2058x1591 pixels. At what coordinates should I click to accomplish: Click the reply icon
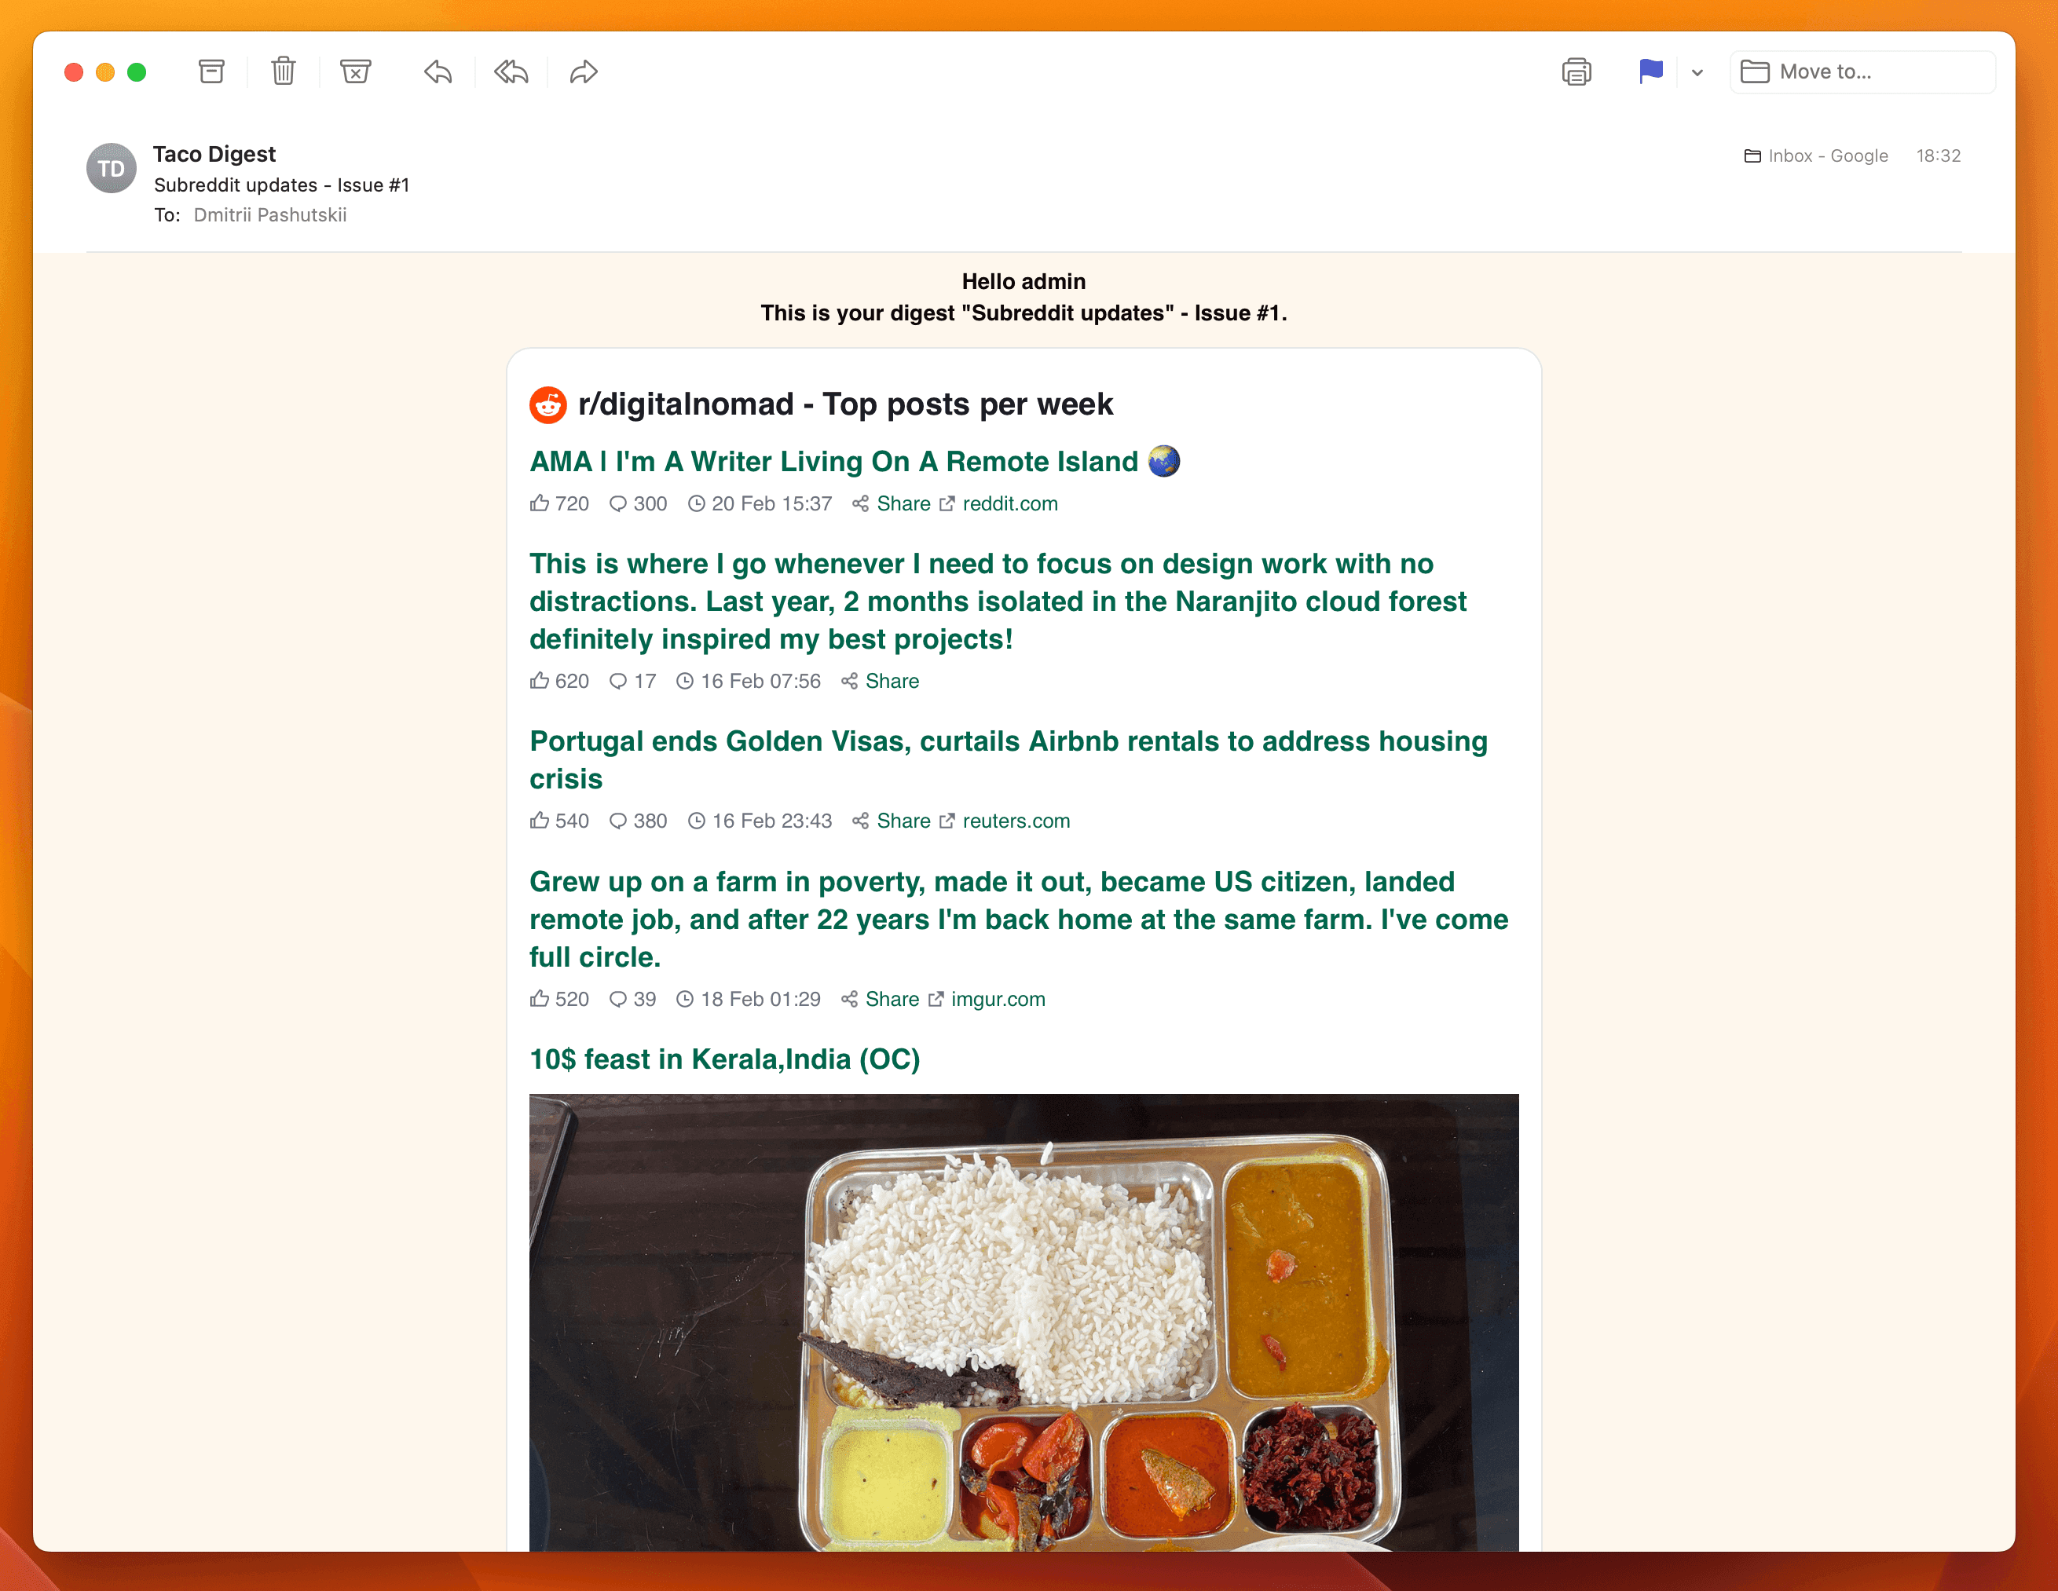pyautogui.click(x=439, y=70)
